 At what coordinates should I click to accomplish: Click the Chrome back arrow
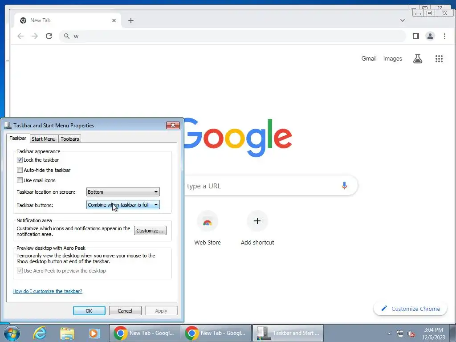tap(20, 36)
